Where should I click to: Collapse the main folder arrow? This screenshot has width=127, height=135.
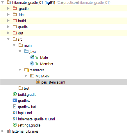[x=14, y=45]
